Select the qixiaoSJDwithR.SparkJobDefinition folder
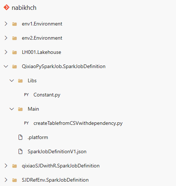The width and height of the screenshot is (176, 186). pyautogui.click(x=61, y=166)
